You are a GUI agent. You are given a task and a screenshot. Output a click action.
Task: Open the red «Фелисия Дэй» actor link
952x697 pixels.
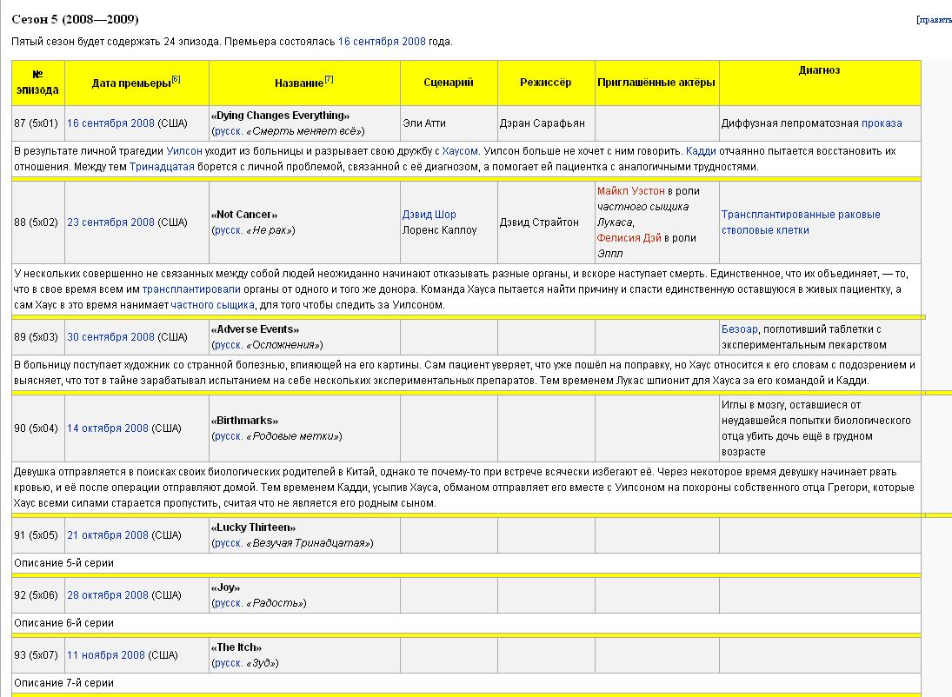click(x=628, y=237)
